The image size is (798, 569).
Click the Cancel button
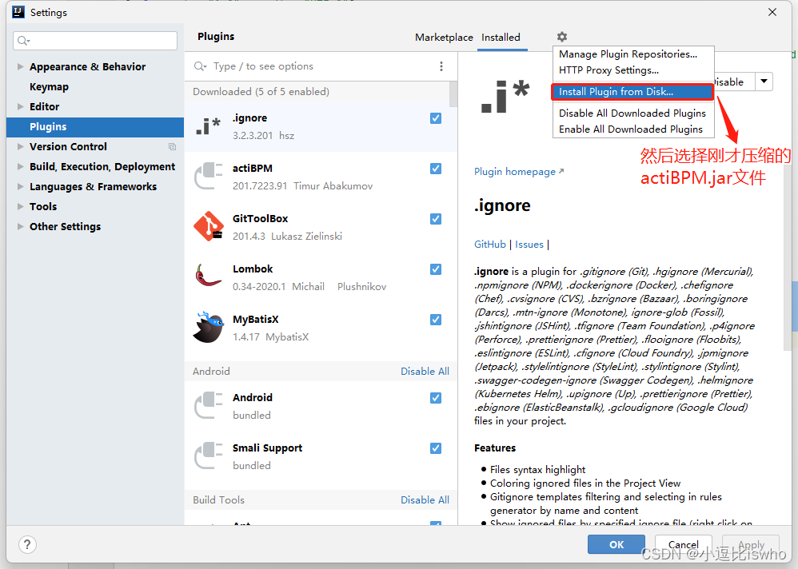click(683, 544)
